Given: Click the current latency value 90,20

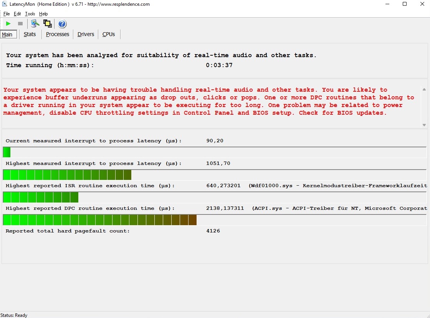Looking at the screenshot, I should click(x=215, y=140).
